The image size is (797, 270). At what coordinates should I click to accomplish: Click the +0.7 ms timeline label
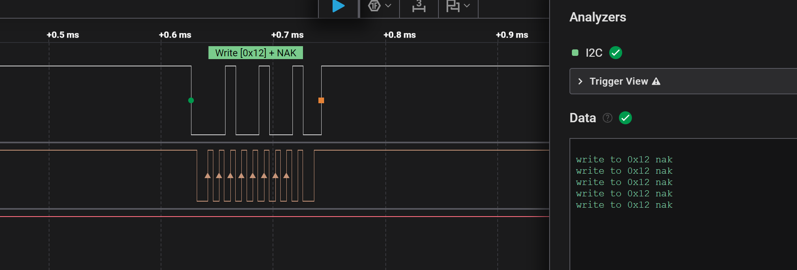pyautogui.click(x=287, y=35)
